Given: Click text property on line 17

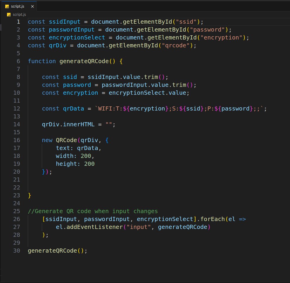Looking at the screenshot, I should point(63,148).
